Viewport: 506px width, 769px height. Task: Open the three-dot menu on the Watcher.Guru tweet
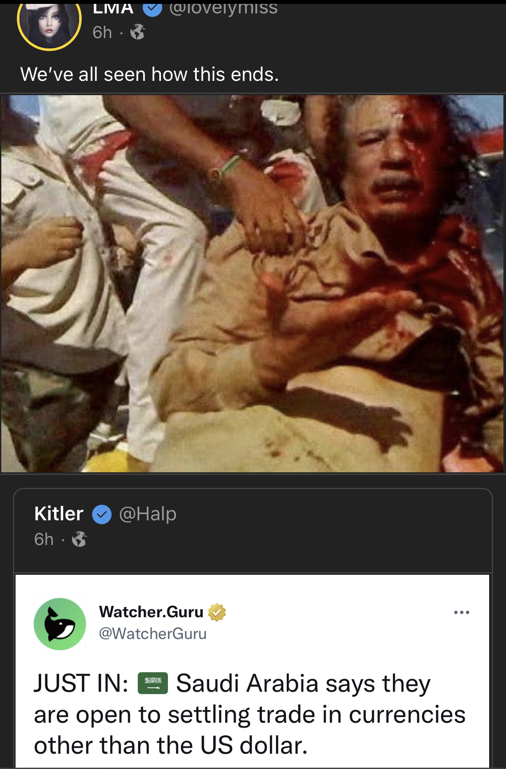click(461, 612)
